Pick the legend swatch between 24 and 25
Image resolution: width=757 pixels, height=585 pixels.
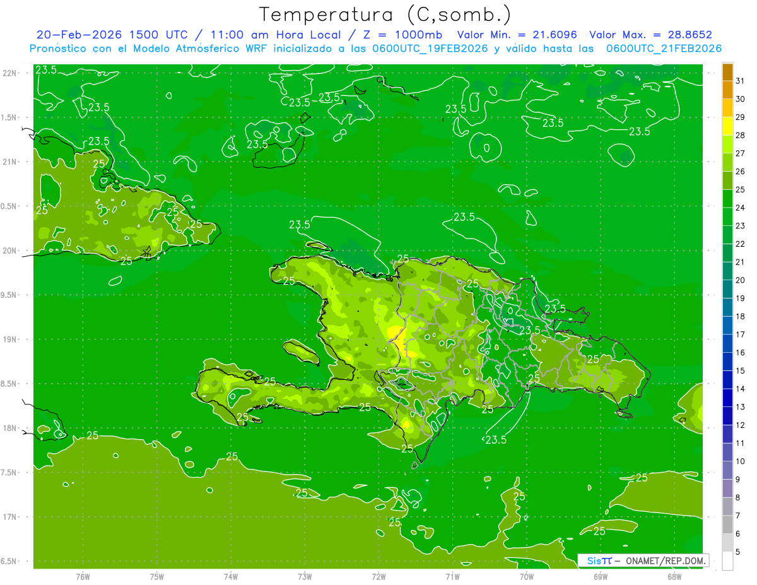pyautogui.click(x=727, y=199)
